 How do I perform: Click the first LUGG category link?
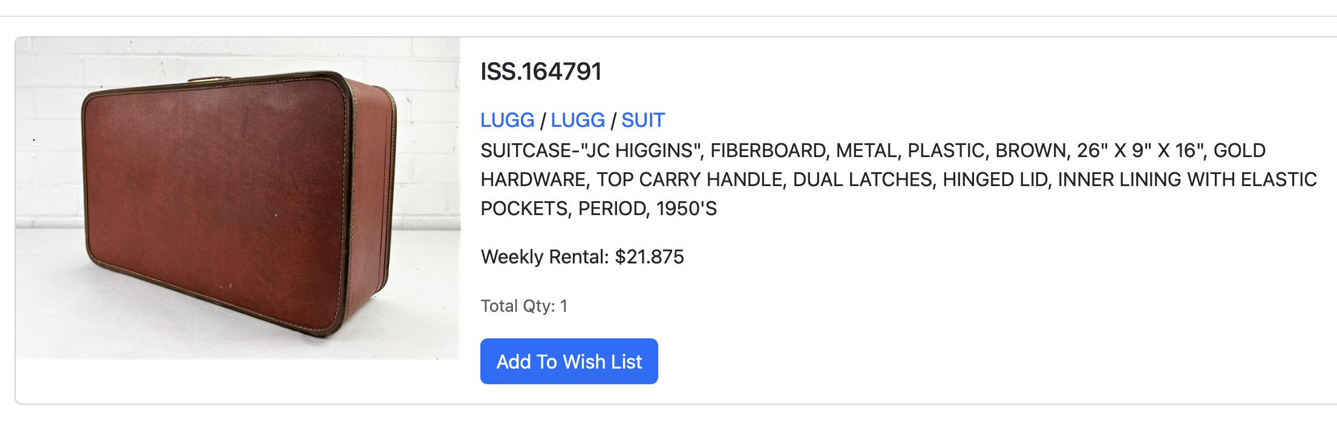coord(507,120)
